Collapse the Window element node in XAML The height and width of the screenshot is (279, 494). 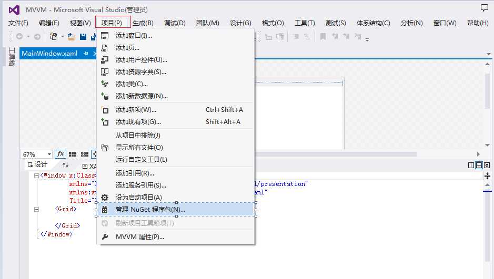[36, 176]
